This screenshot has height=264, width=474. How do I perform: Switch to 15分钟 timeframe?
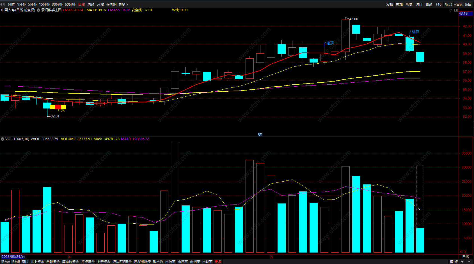point(44,4)
